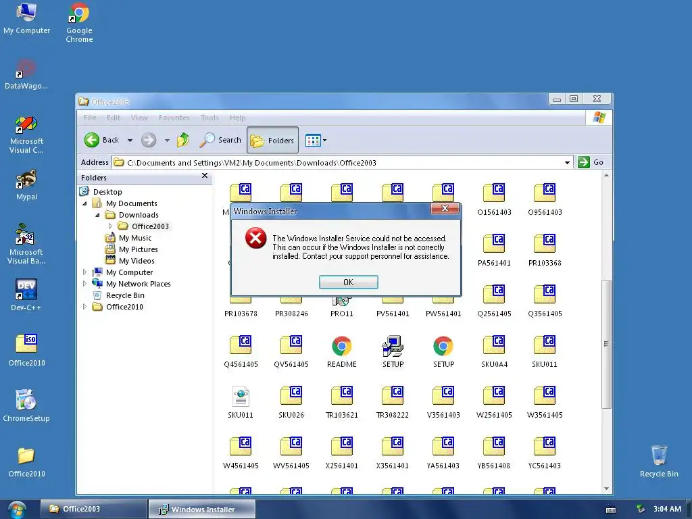The image size is (692, 519).
Task: Click the clock showing 3:04 AM
Action: [x=667, y=509]
